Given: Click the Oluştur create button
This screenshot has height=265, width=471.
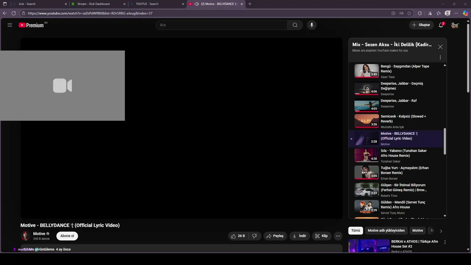Looking at the screenshot, I should [x=421, y=25].
